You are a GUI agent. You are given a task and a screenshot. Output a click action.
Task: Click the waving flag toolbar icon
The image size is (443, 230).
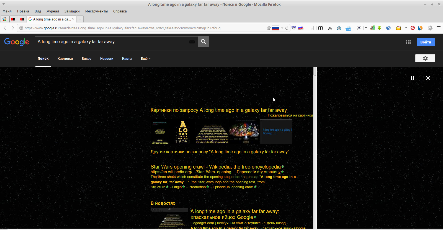tap(301, 28)
